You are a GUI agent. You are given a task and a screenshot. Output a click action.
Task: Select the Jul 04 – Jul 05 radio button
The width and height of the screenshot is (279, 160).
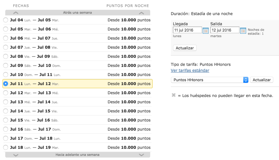pyautogui.click(x=5, y=20)
